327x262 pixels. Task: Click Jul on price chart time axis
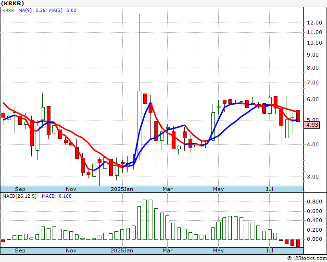click(x=269, y=189)
